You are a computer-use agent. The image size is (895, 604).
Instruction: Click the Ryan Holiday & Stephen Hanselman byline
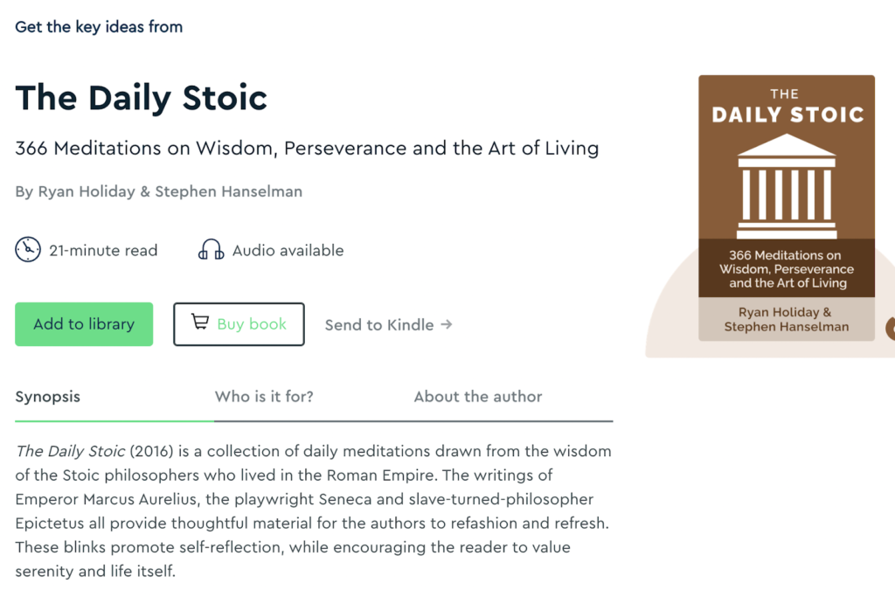159,192
